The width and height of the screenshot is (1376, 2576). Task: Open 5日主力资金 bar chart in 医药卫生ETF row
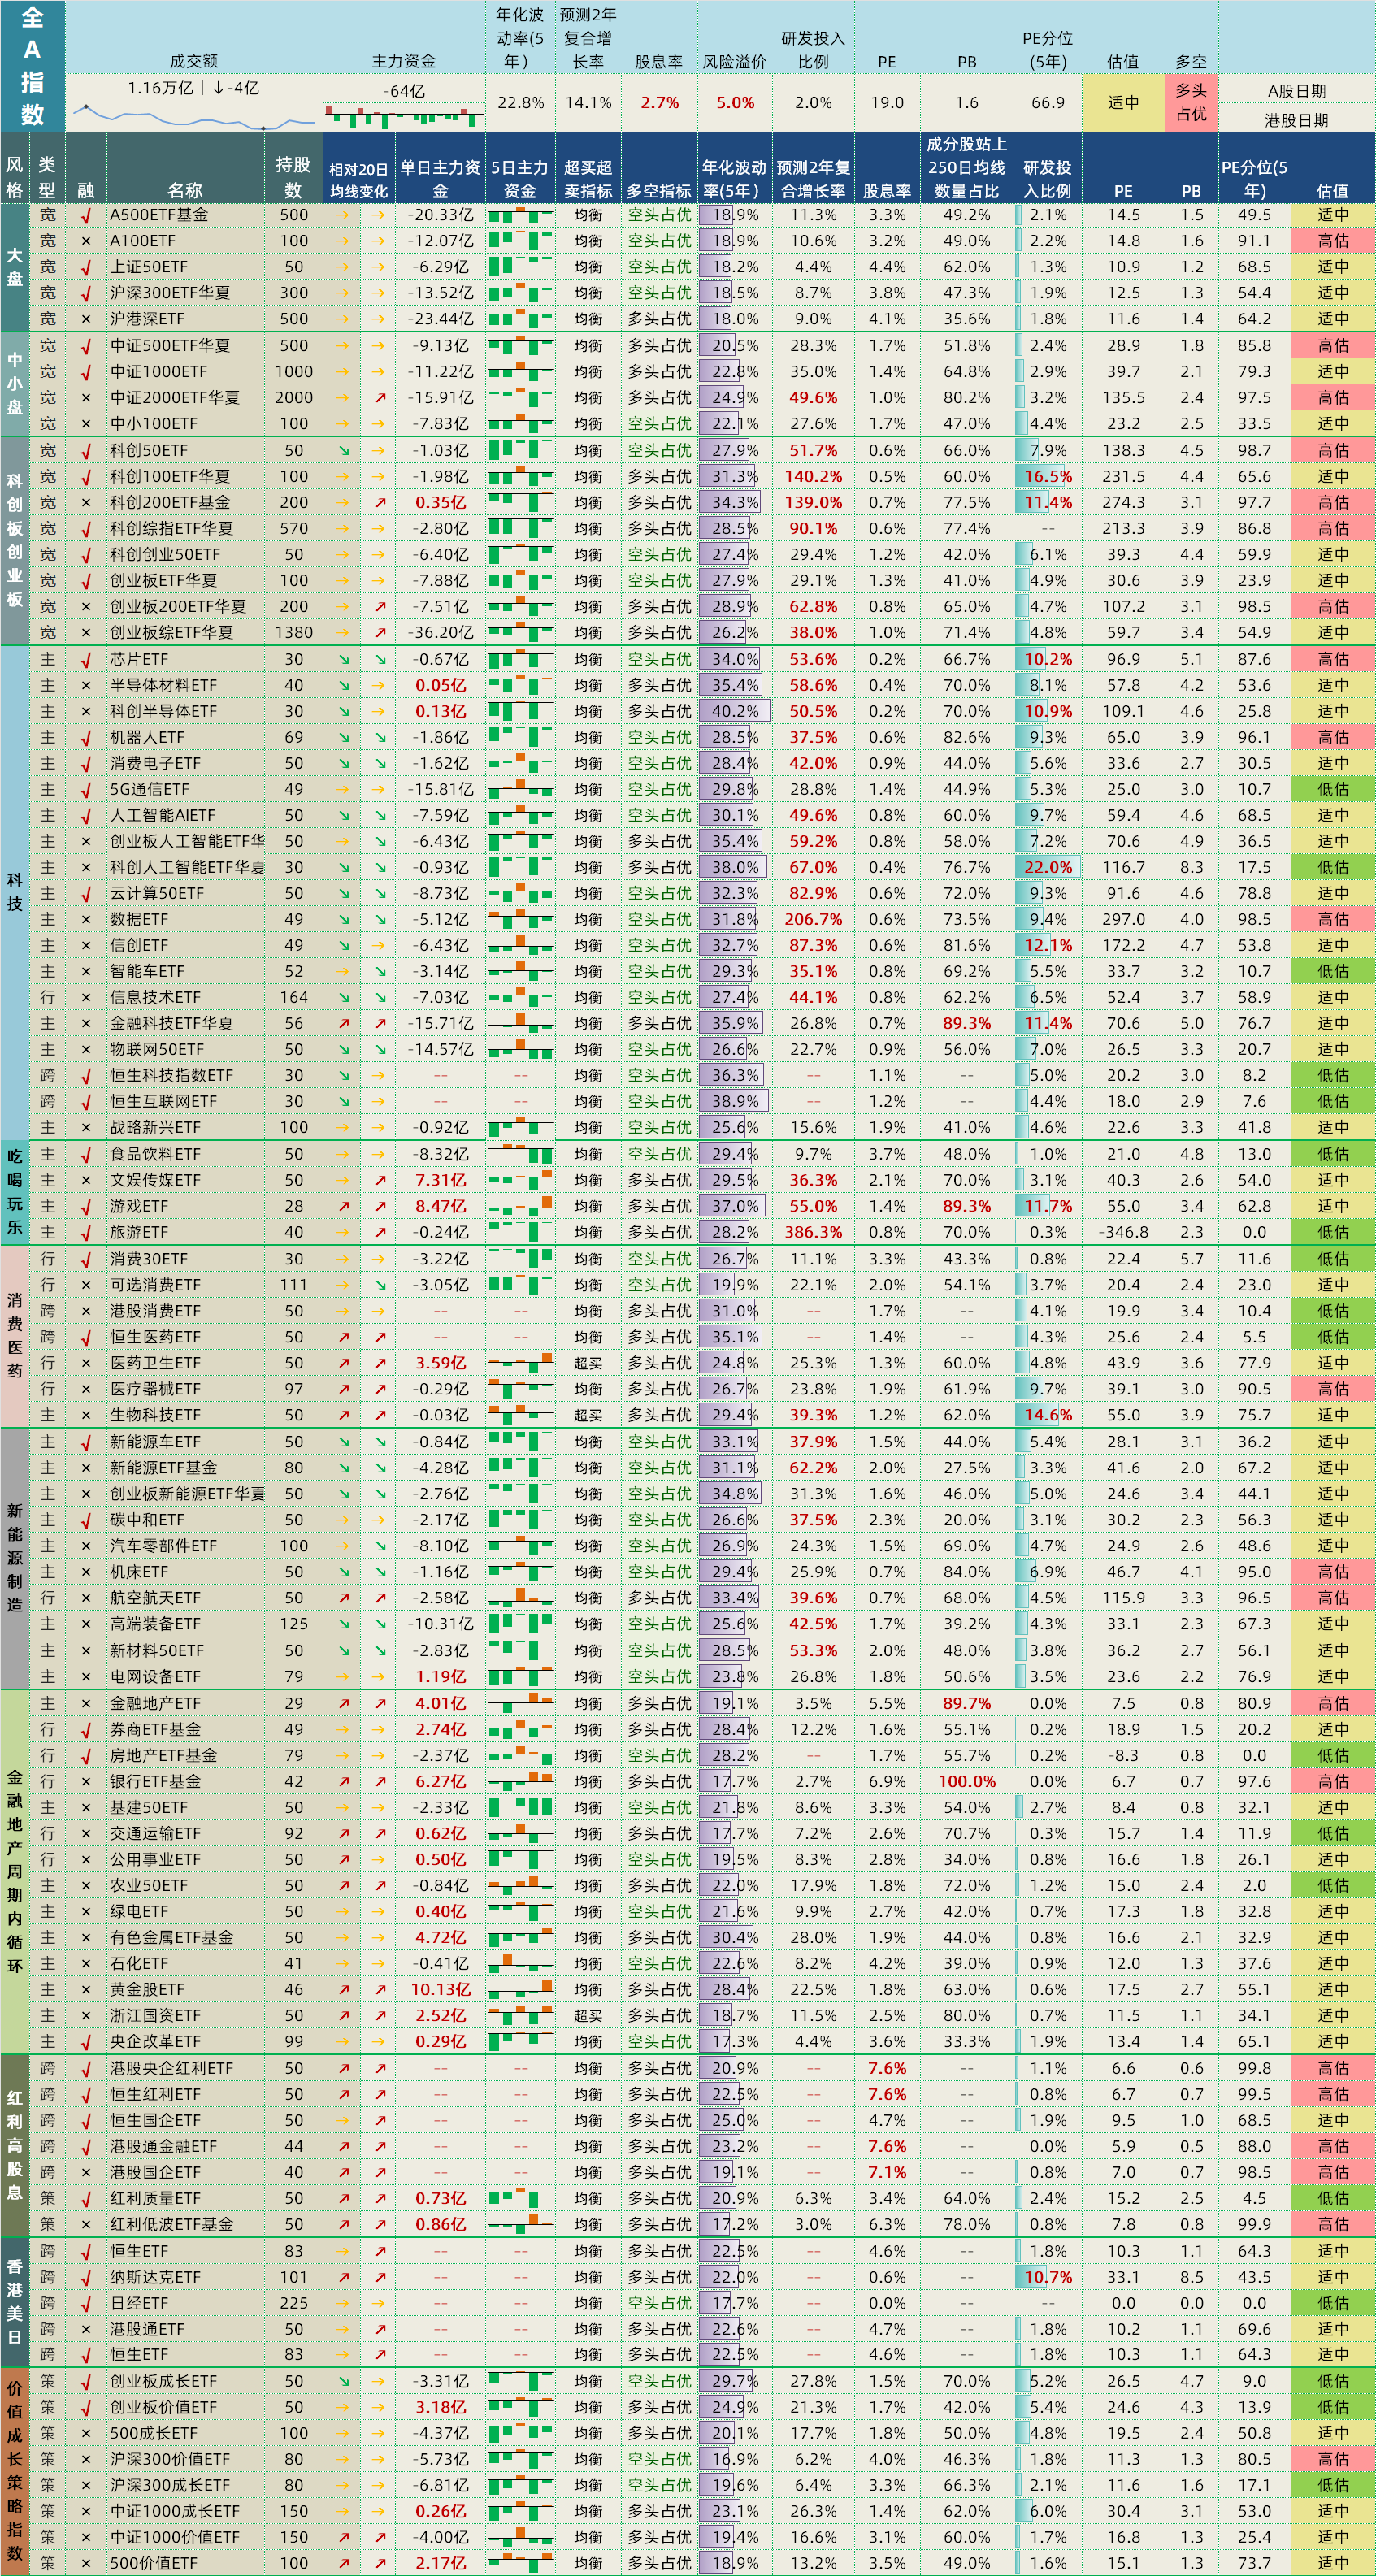[x=521, y=1363]
